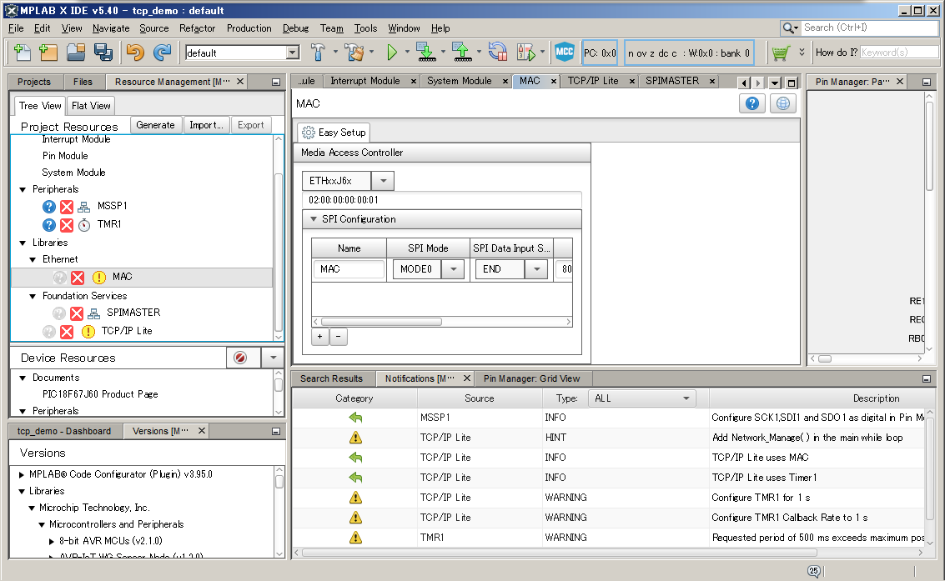Viewport: 945px width, 581px height.
Task: Click the SPI Name field containing MAC
Action: [x=349, y=269]
